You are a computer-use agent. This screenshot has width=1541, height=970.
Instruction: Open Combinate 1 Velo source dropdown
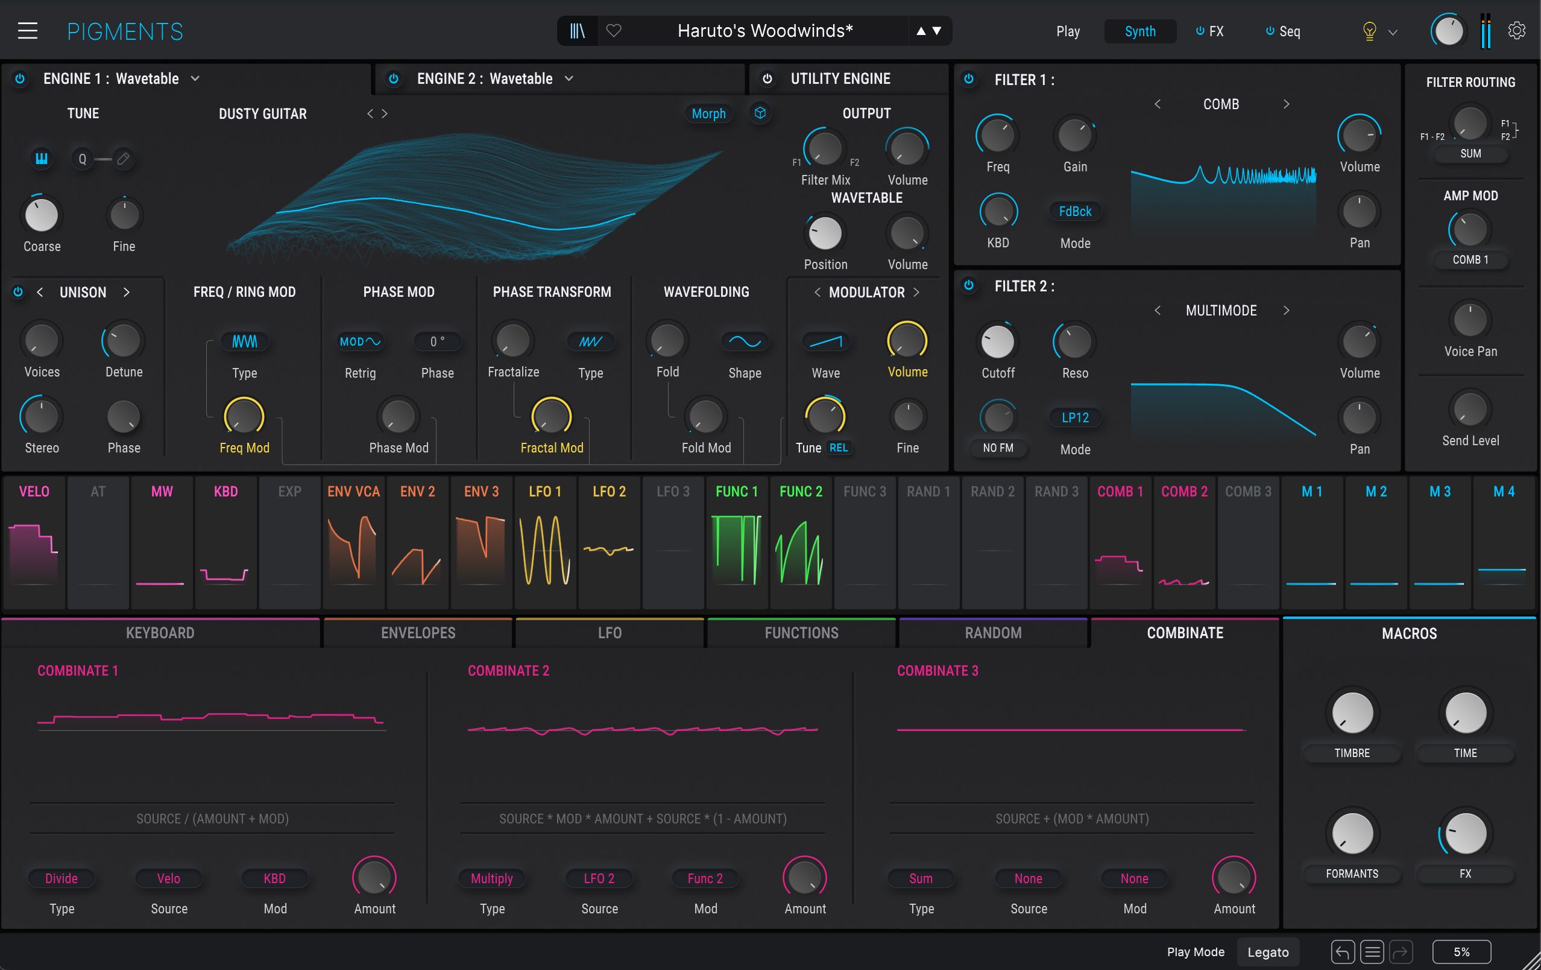[x=169, y=878]
